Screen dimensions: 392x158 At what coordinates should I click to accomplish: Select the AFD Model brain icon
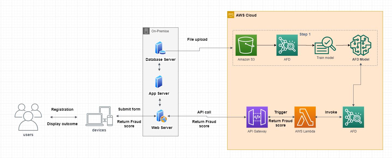pyautogui.click(x=361, y=45)
